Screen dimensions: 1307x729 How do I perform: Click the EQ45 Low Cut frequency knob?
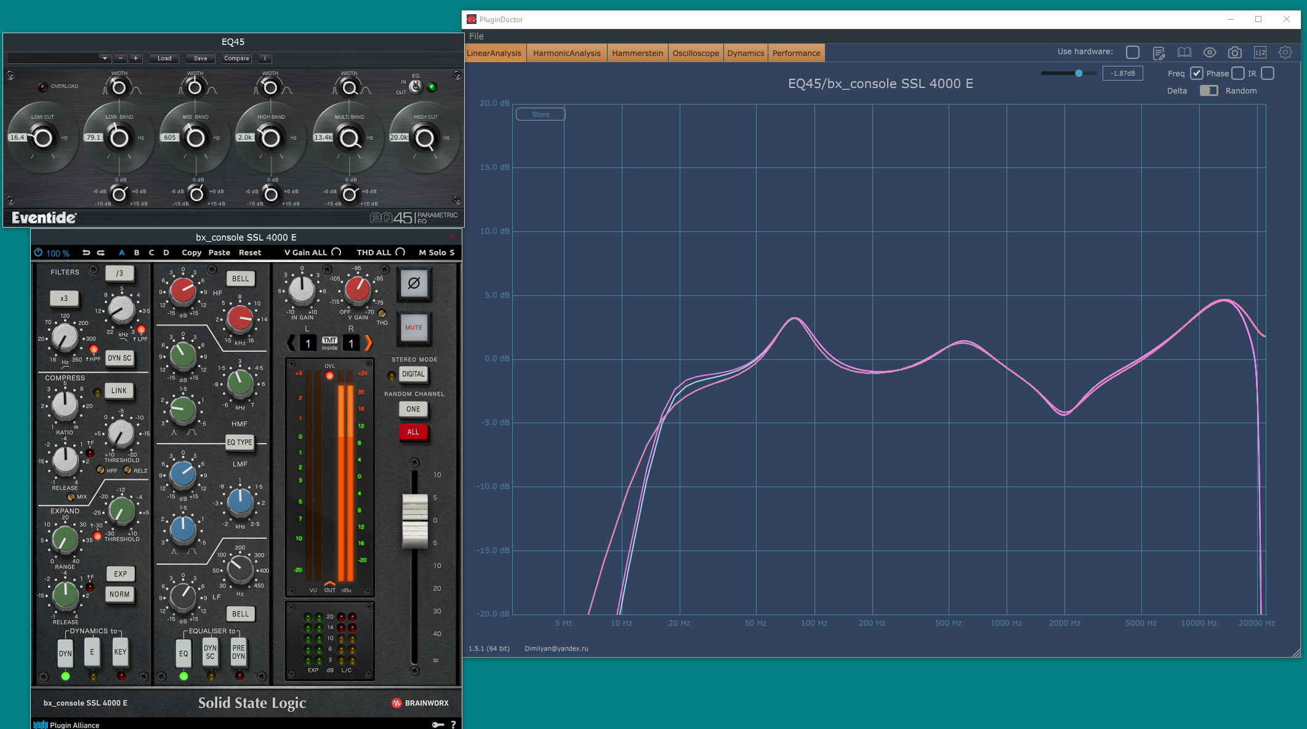click(42, 138)
